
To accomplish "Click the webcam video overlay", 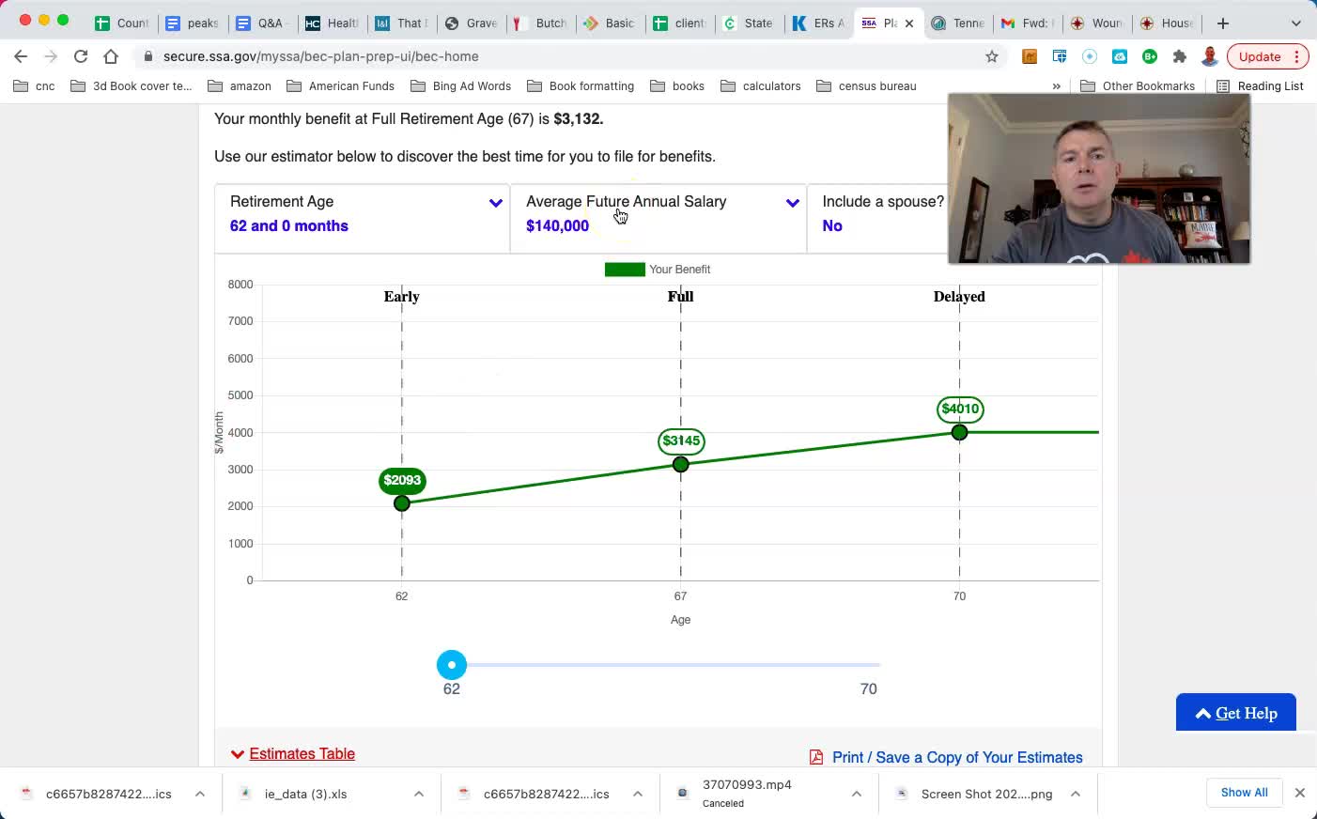I will [1099, 178].
